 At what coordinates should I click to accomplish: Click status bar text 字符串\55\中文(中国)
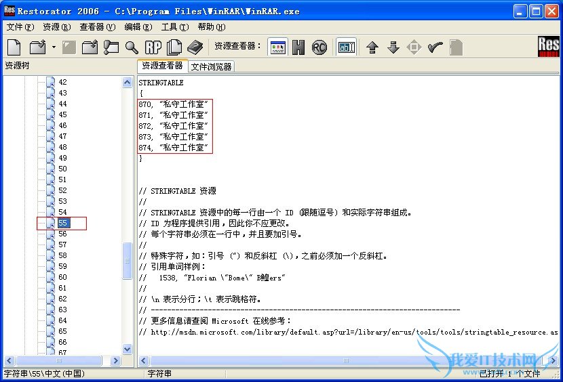coord(45,374)
